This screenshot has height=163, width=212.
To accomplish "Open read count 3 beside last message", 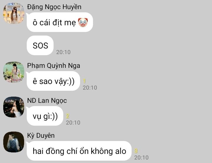I will tap(136, 151).
